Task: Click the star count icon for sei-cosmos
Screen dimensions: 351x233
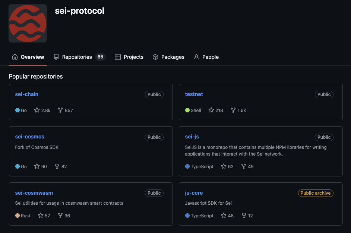Action: (37, 166)
